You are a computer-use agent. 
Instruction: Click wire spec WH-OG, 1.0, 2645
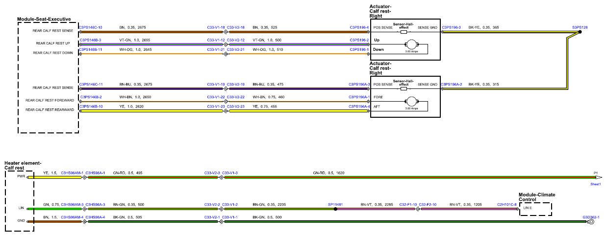click(135, 49)
